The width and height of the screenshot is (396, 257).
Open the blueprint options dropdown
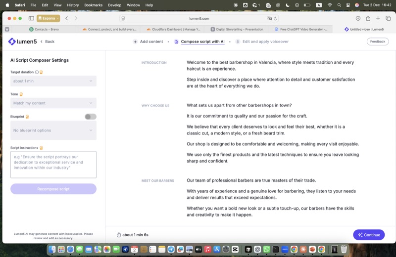53,130
